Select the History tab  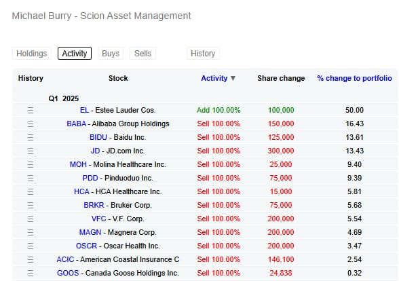click(x=203, y=54)
